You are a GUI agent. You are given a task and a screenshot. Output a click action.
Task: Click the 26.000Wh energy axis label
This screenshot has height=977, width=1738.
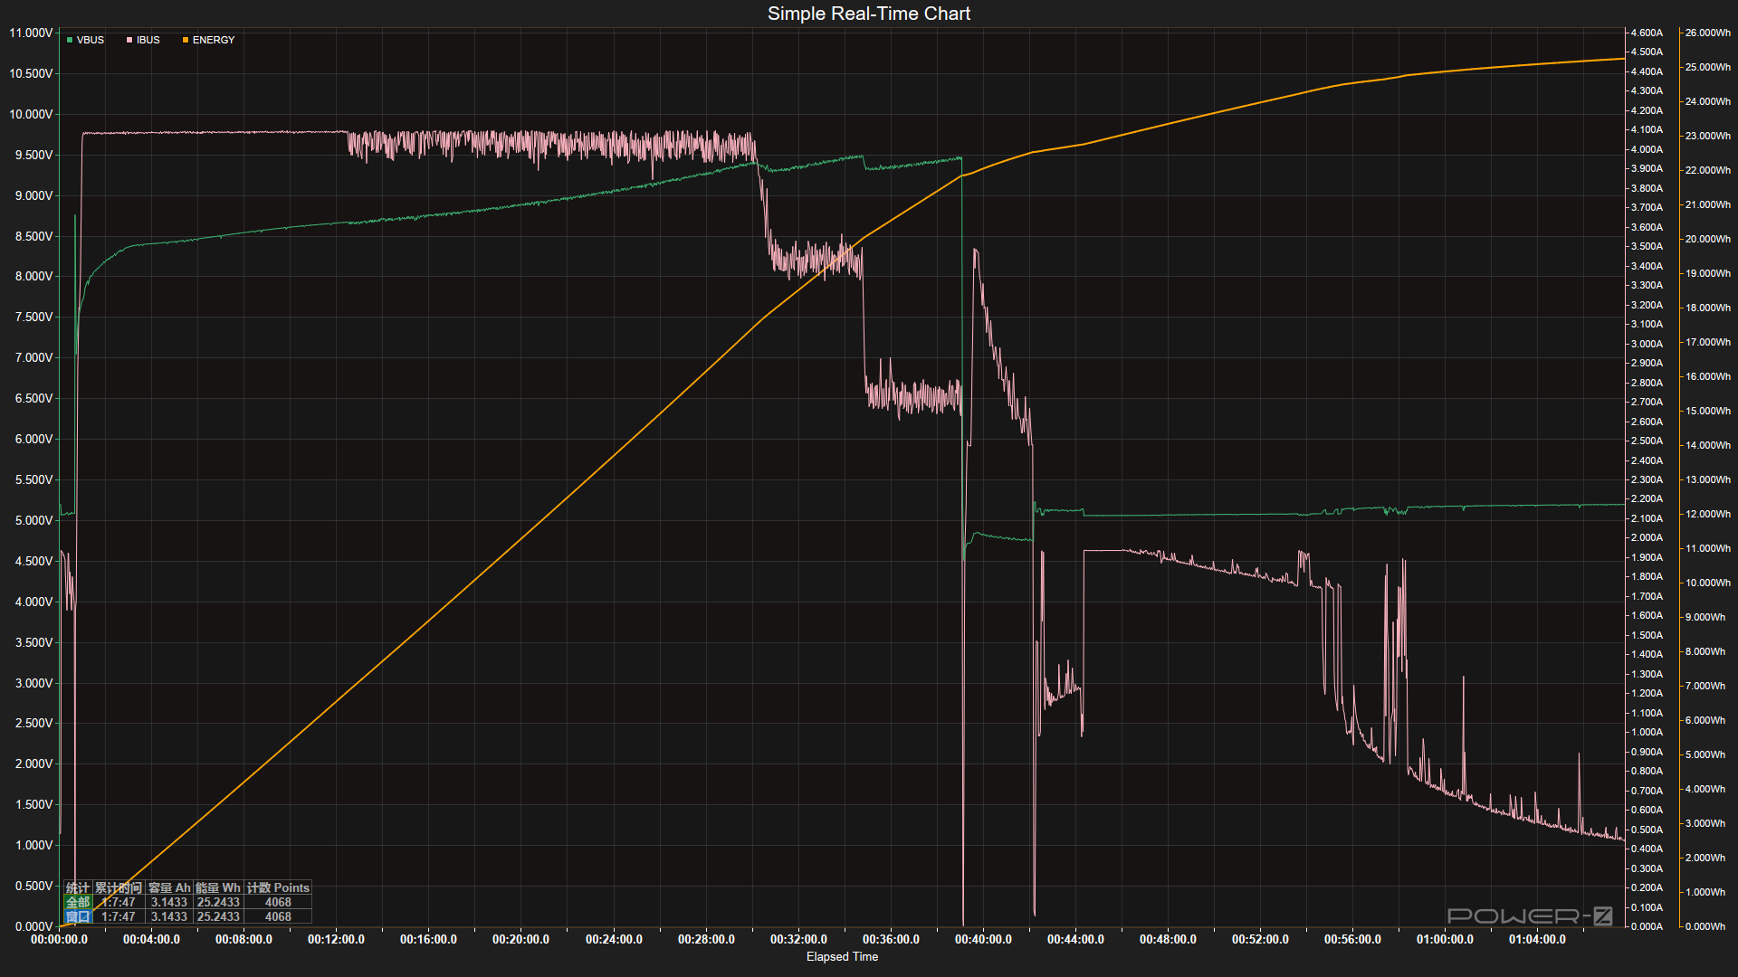pos(1707,33)
